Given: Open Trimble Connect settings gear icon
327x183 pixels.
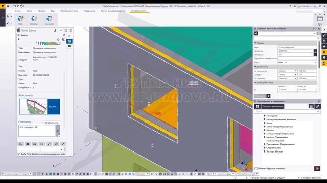Looking at the screenshot, I should [x=69, y=46].
